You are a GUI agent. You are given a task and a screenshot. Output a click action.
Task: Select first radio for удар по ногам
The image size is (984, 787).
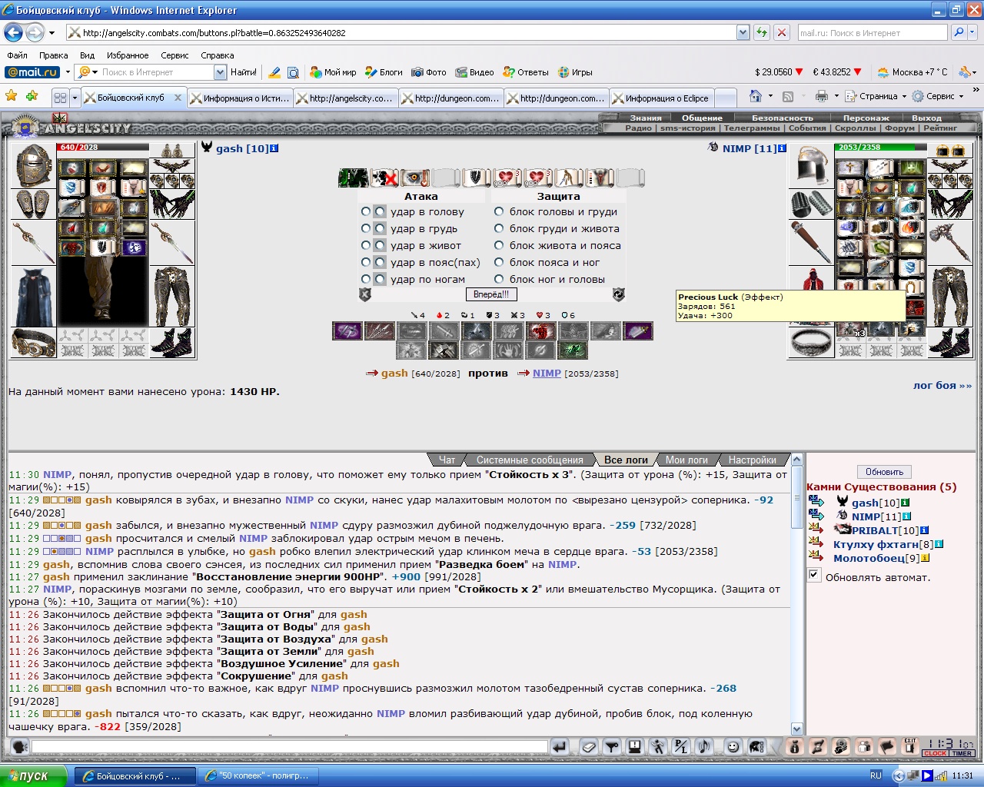coord(366,279)
